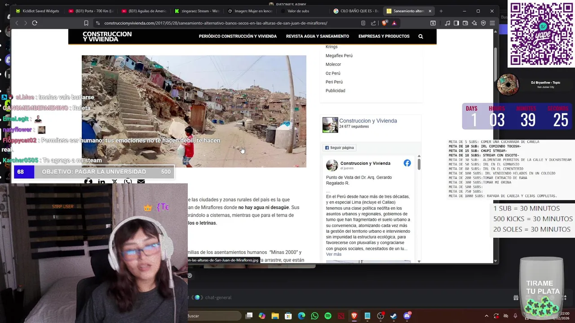
Task: Open Spotify from the taskbar
Action: (327, 316)
